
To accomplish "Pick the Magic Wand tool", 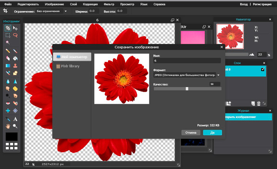I will 8,43.
